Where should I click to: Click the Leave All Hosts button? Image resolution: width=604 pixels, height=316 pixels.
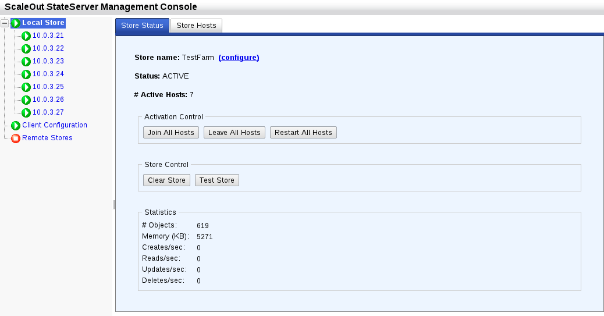tap(234, 133)
